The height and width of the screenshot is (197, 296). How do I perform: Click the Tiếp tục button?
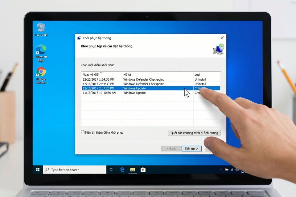click(x=191, y=148)
